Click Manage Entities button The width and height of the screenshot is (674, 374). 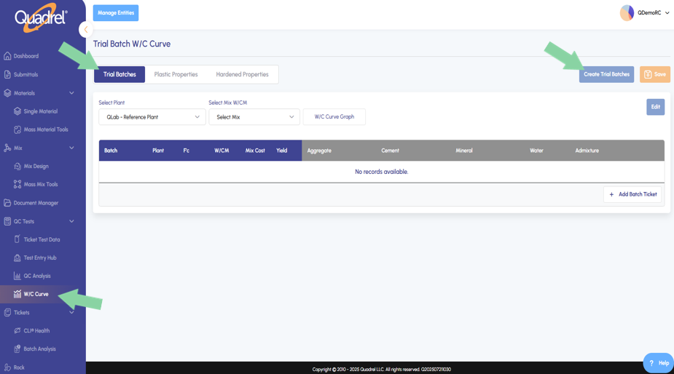coord(116,13)
